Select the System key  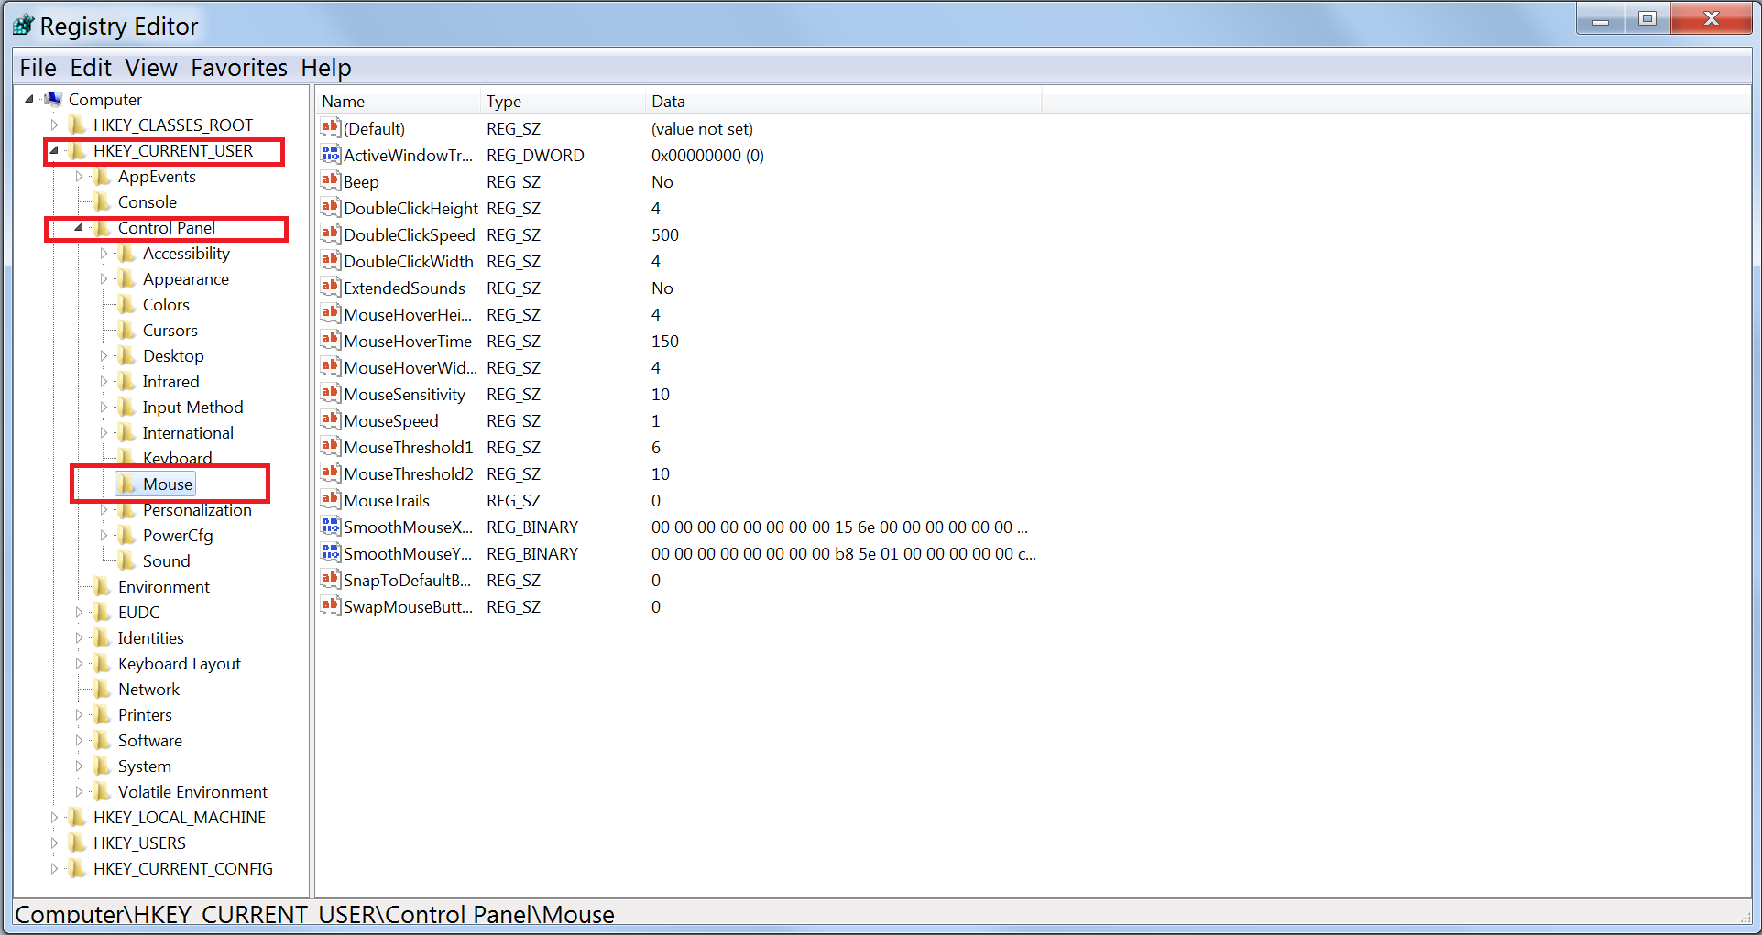click(x=144, y=766)
